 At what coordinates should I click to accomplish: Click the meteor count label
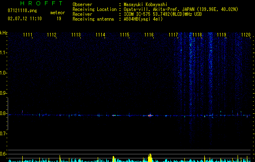click(58, 13)
